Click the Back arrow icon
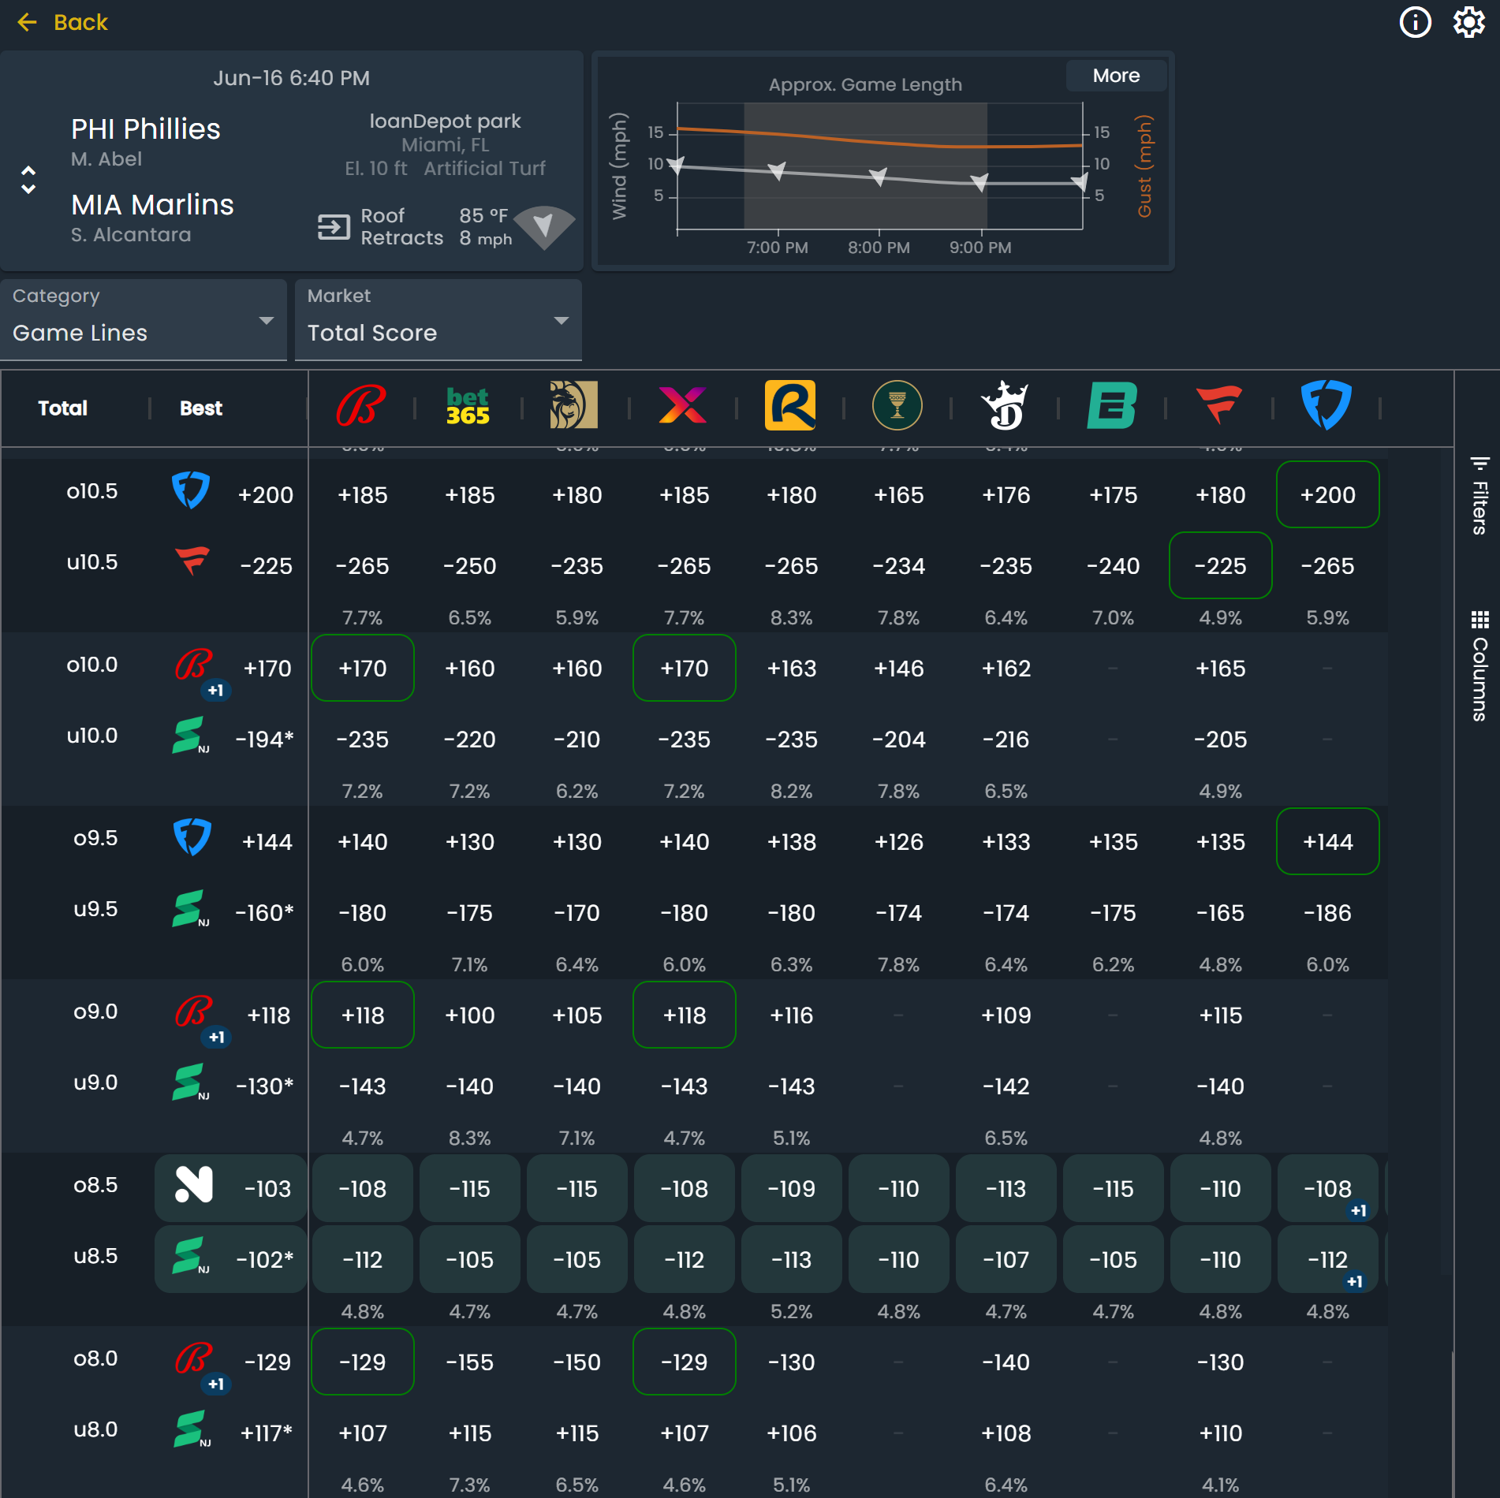1500x1498 pixels. coord(27,22)
